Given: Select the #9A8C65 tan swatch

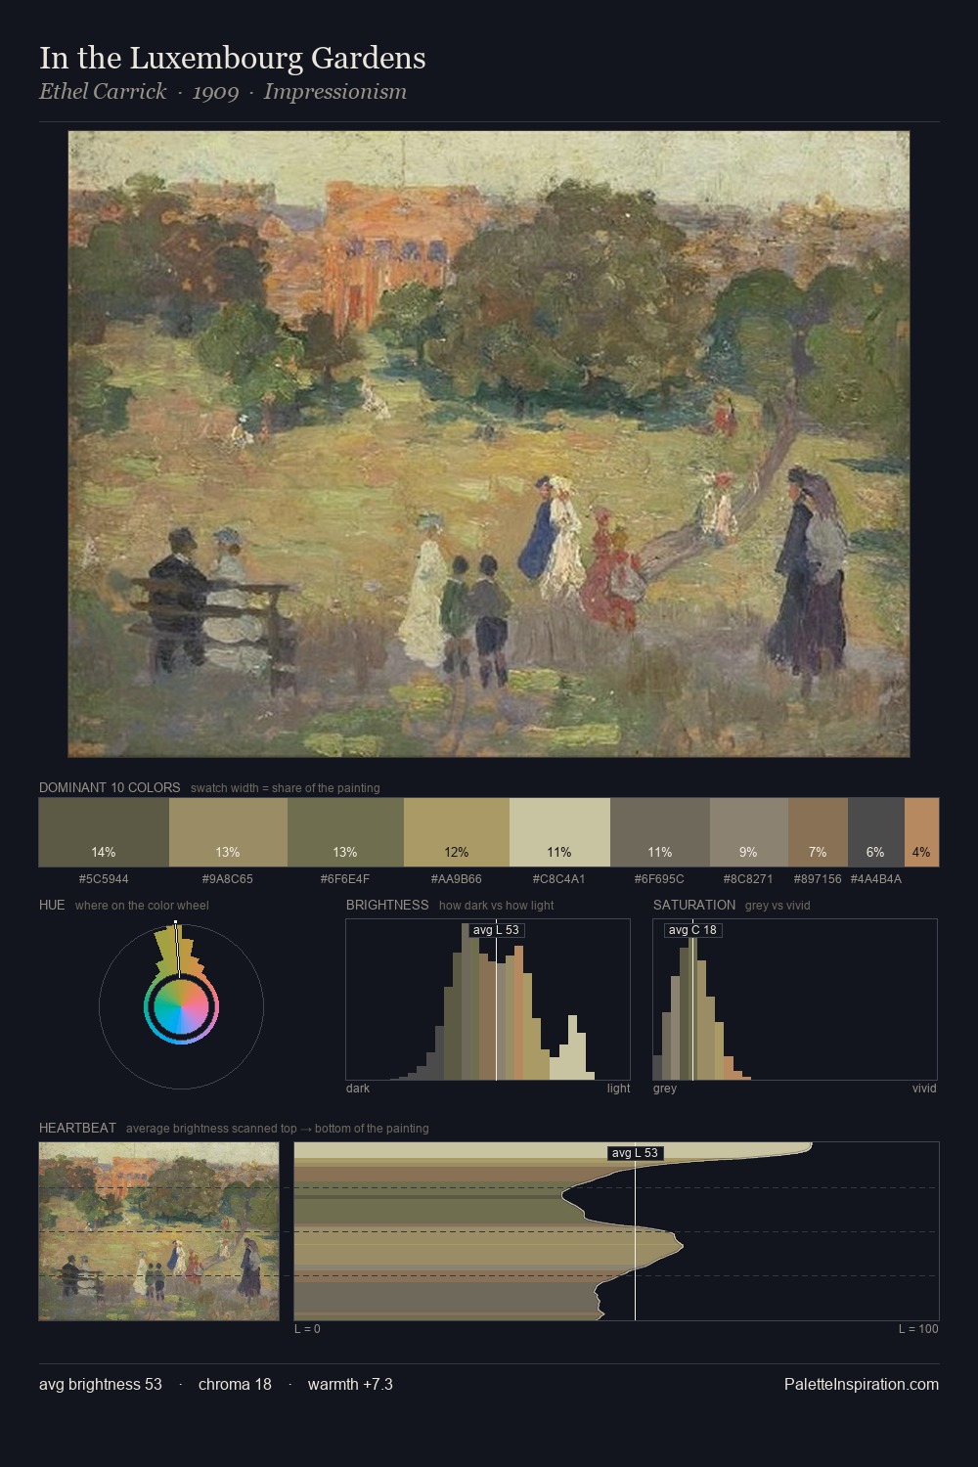Looking at the screenshot, I should (228, 832).
